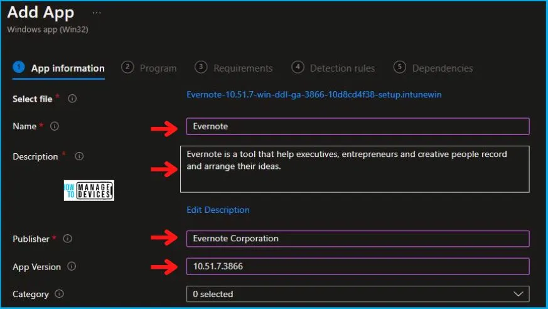Focus the Name input containing Evernote
Screen dimensions: 548x309
(358, 126)
